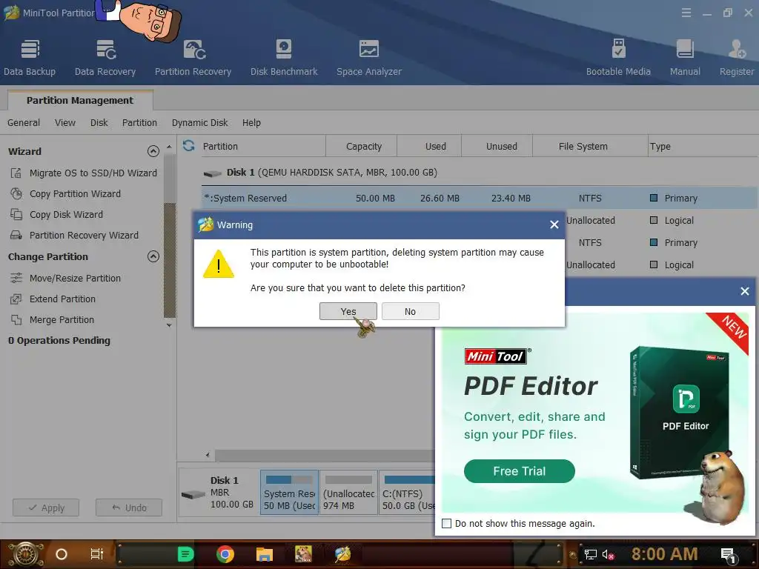Open the Space Analyzer tool
Viewport: 759px width, 569px height.
[369, 58]
